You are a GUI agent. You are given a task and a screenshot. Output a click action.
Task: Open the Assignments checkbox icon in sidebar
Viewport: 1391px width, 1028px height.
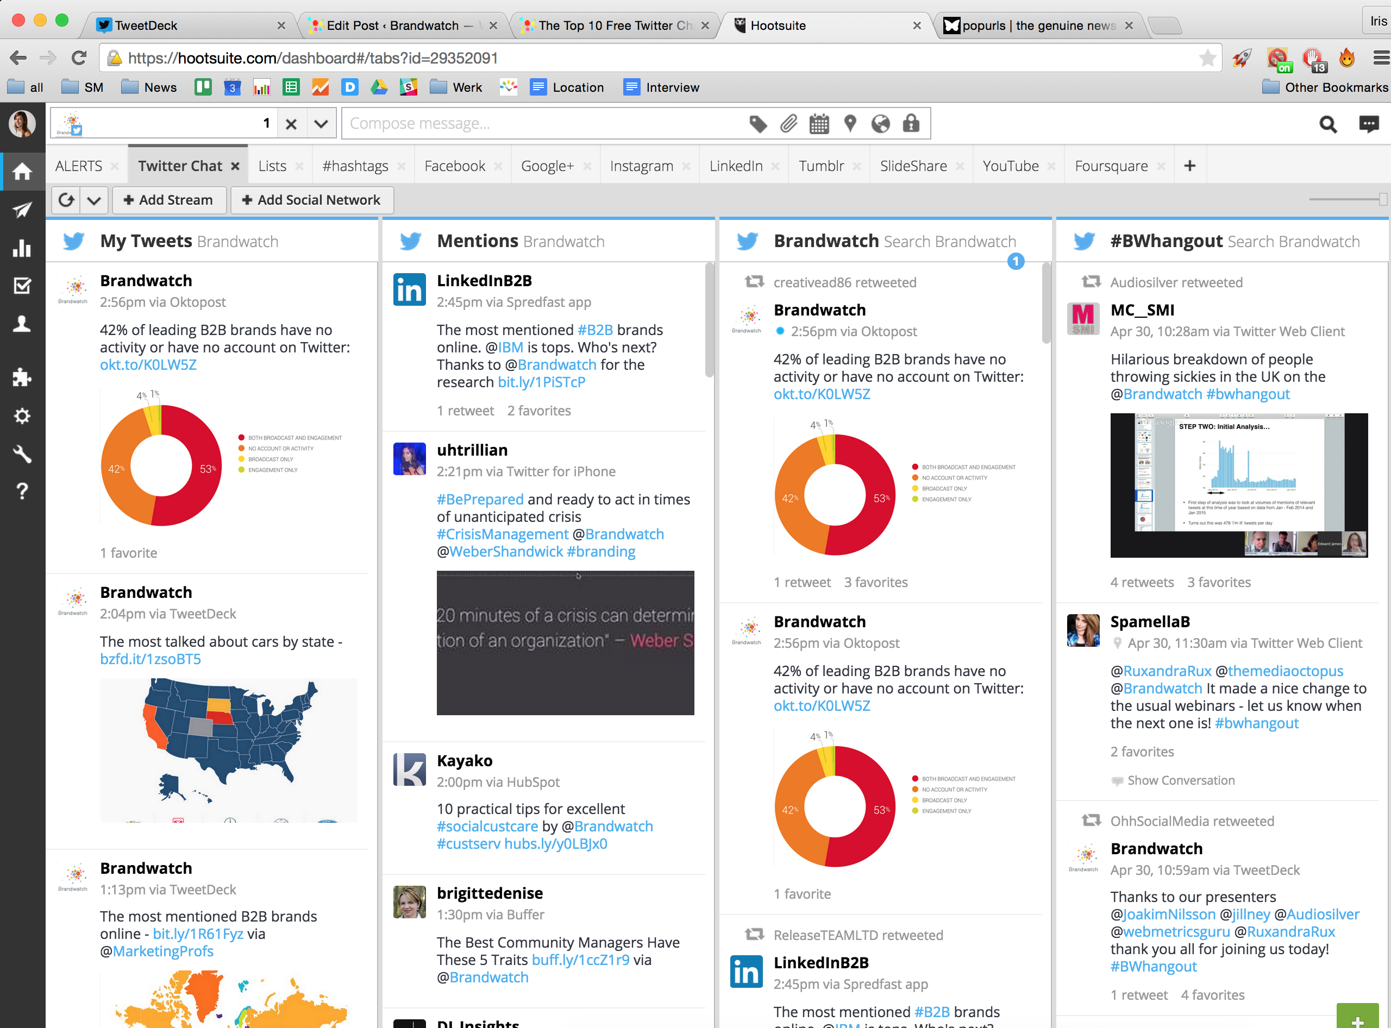(22, 286)
